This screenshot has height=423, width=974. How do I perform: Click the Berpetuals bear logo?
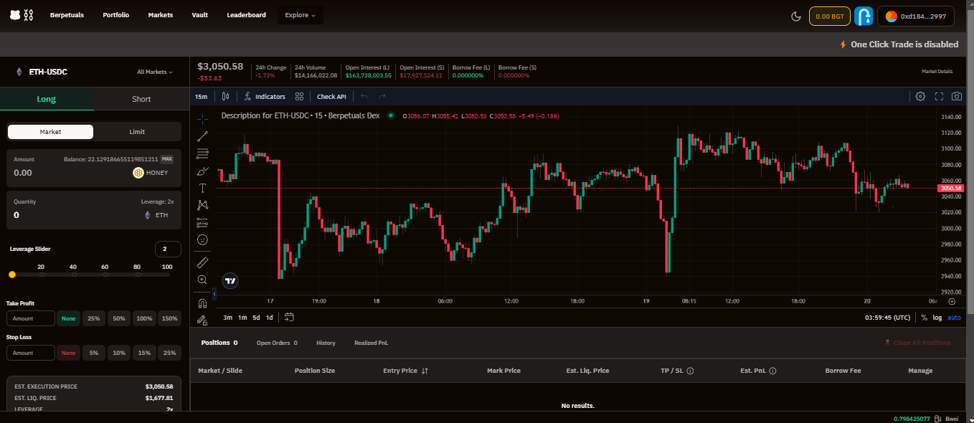pyautogui.click(x=22, y=15)
